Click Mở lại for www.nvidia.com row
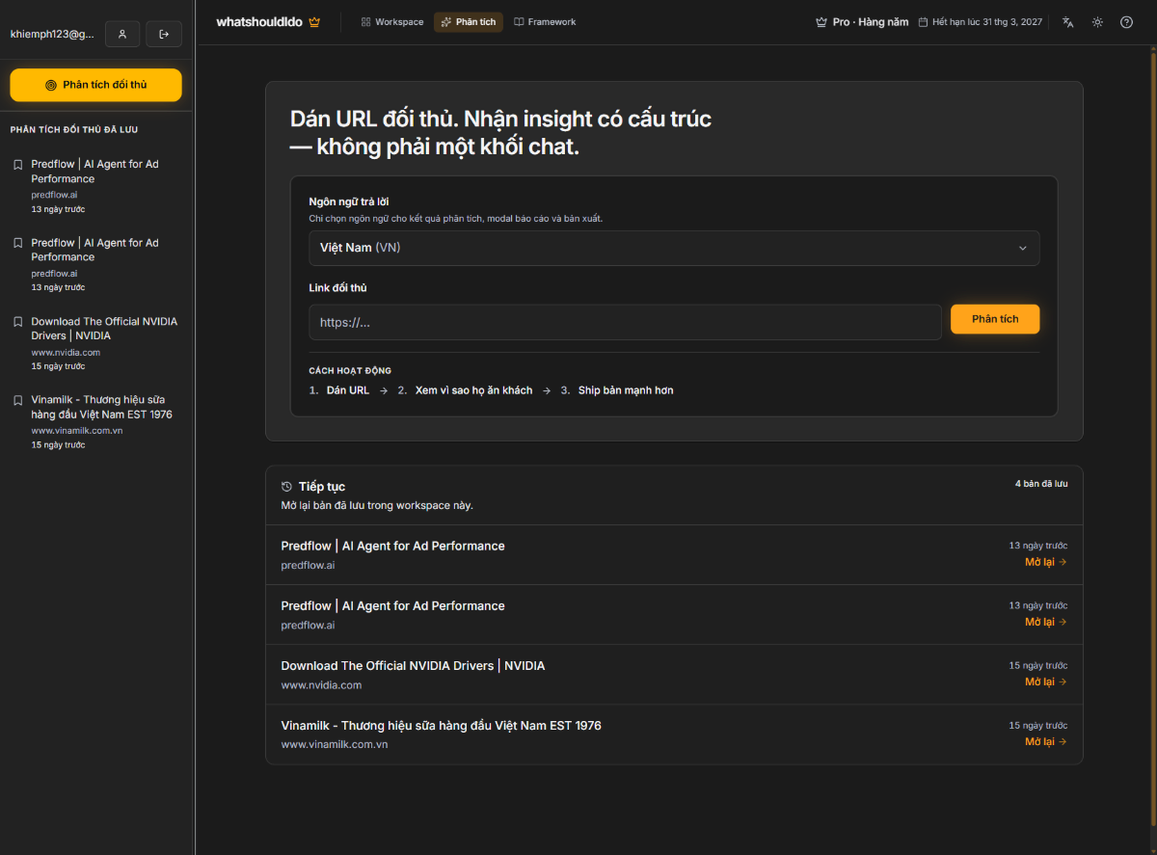The image size is (1157, 855). click(x=1046, y=681)
